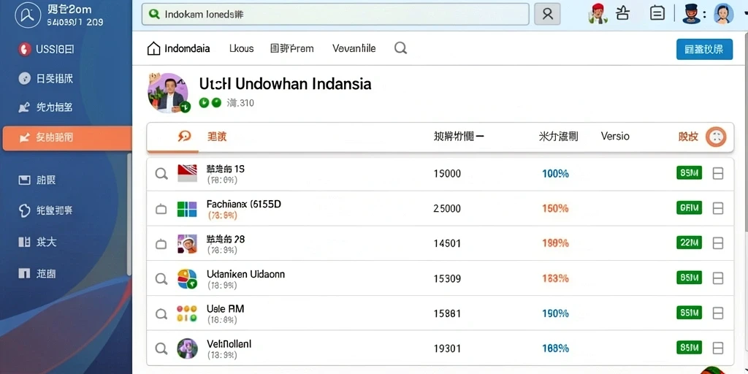Click the gray search button beside search field
The image size is (748, 374).
tap(547, 15)
